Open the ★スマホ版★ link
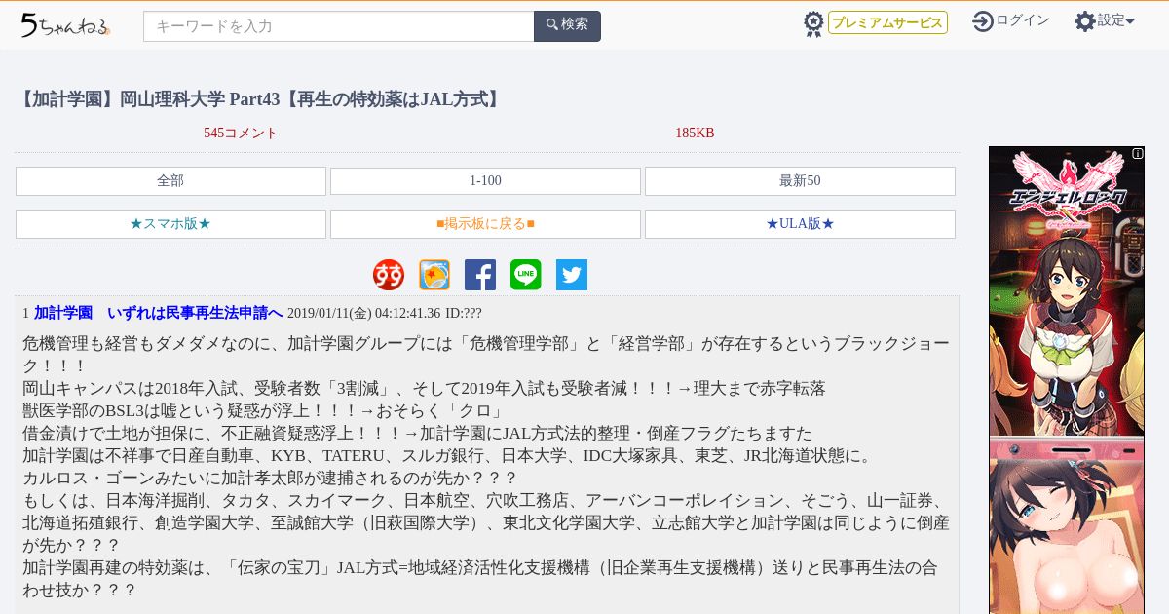 coord(170,224)
